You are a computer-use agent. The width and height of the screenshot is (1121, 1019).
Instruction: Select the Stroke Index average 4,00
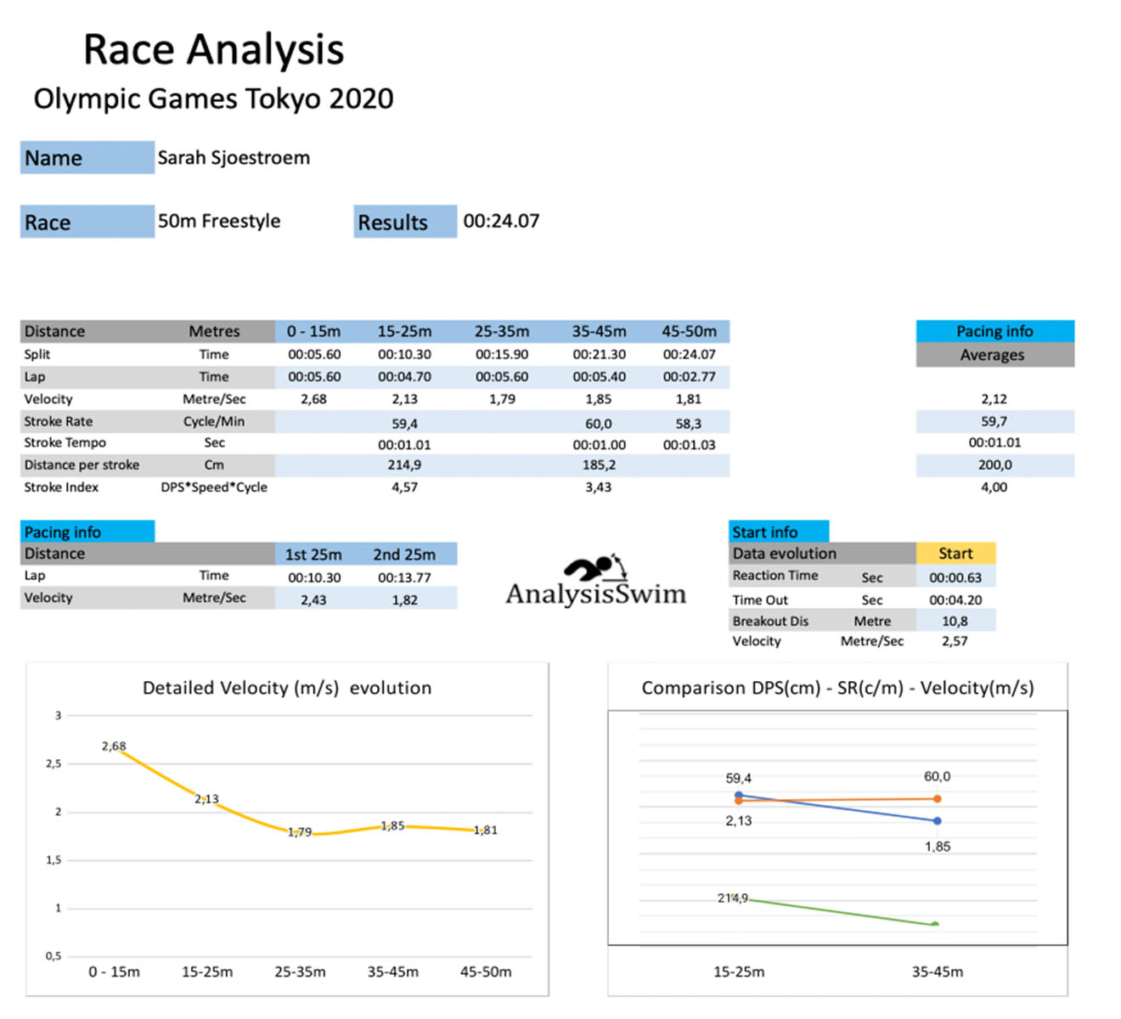(994, 487)
